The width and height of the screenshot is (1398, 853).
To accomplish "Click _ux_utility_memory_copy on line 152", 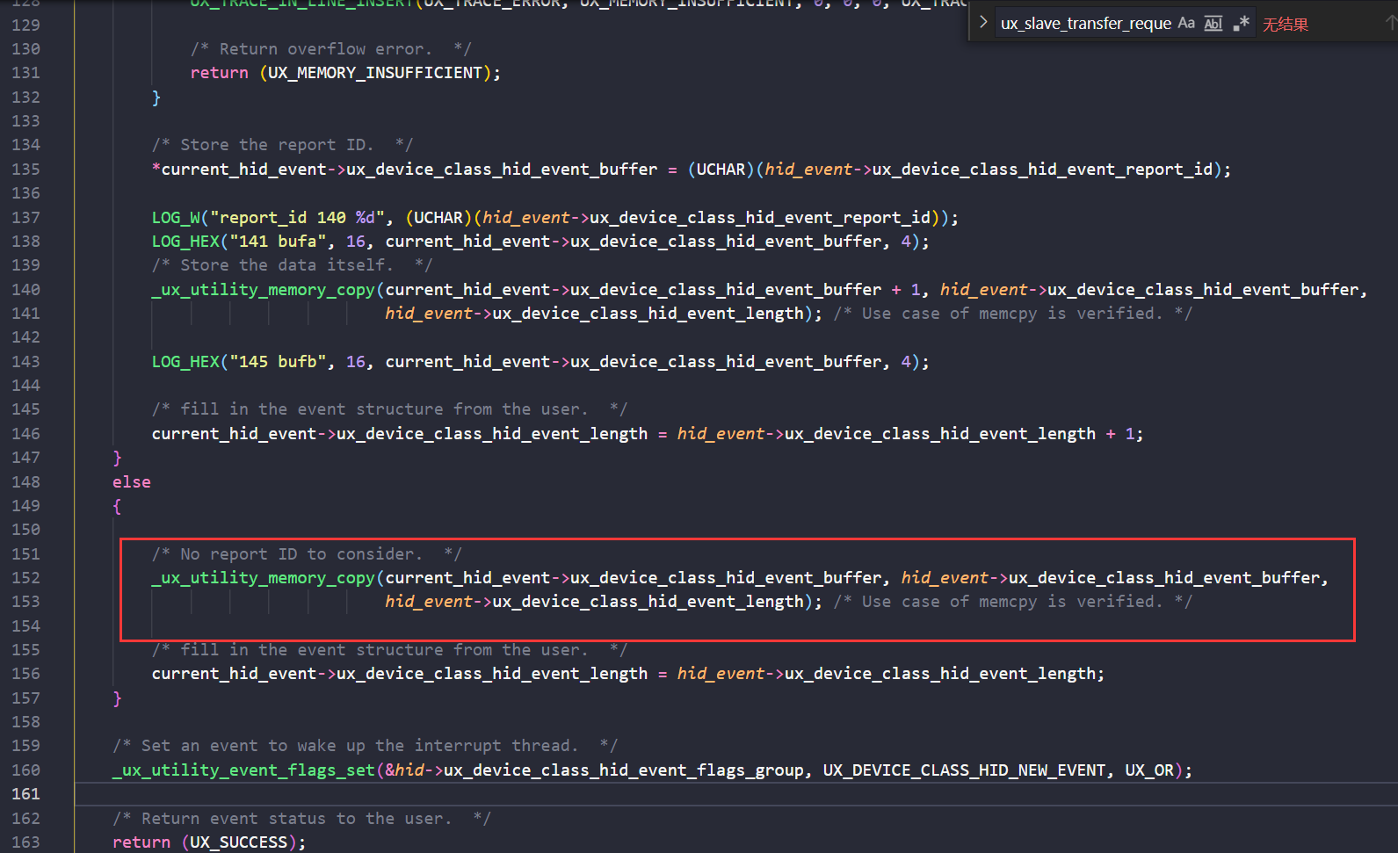I will point(263,578).
